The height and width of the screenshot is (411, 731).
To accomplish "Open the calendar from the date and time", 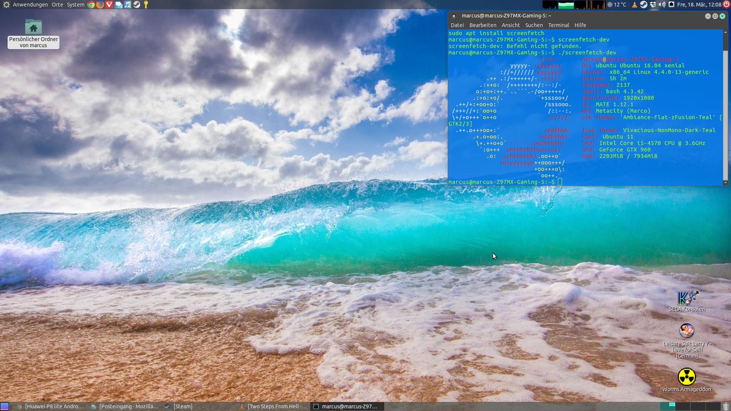I will coord(699,5).
